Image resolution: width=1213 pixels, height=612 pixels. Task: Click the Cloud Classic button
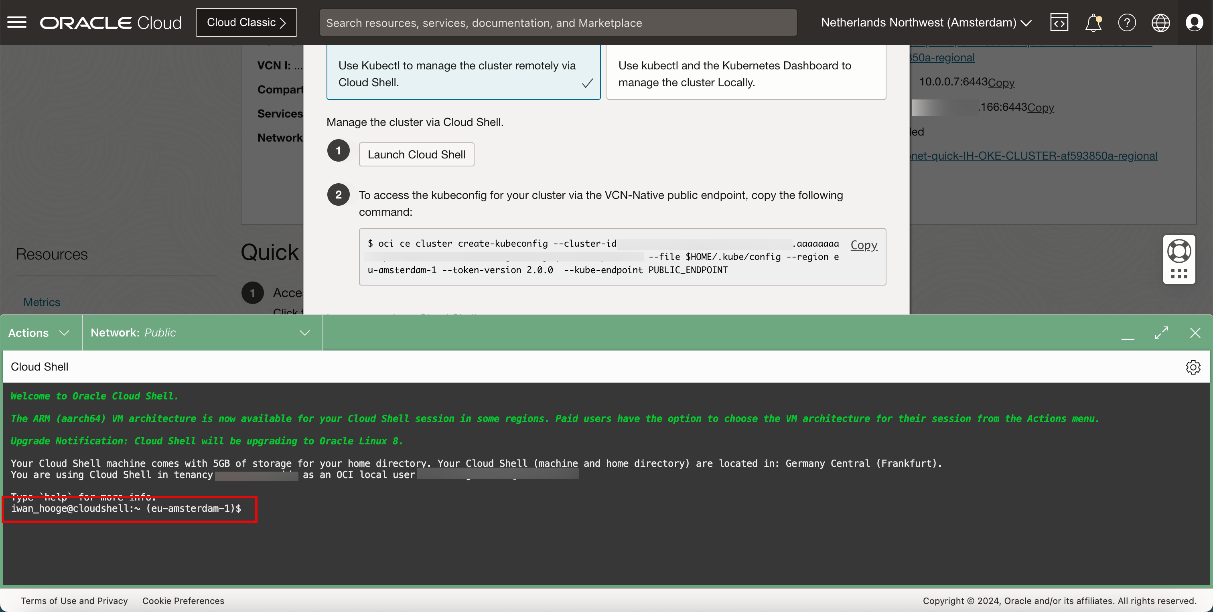[x=246, y=22]
